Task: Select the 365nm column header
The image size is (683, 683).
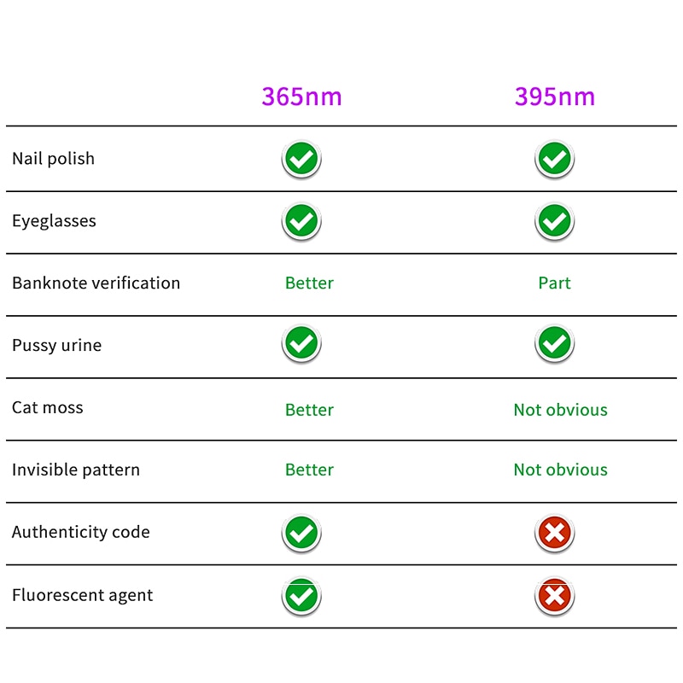Action: (x=301, y=96)
